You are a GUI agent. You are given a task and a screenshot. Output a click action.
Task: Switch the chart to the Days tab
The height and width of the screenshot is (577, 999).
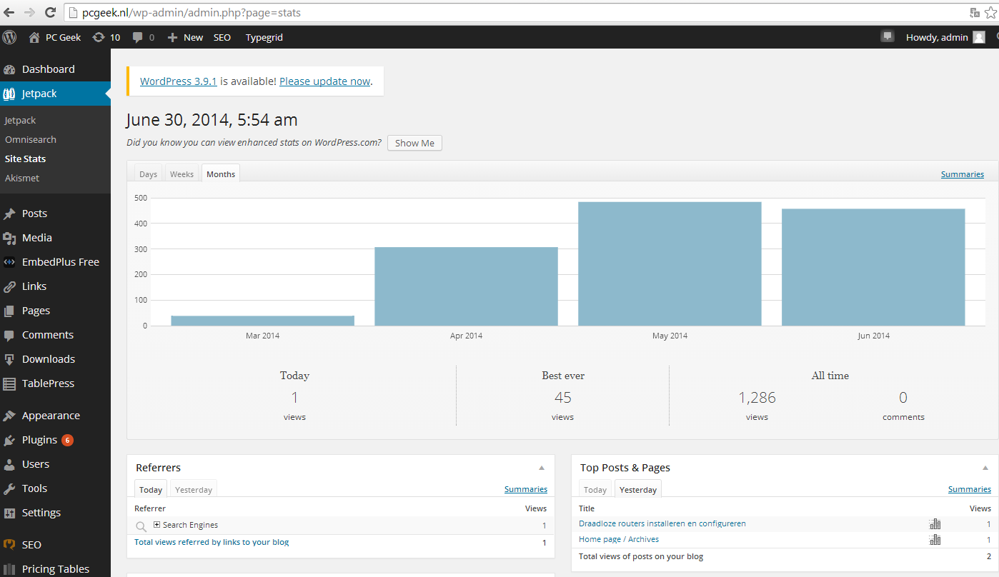(149, 174)
